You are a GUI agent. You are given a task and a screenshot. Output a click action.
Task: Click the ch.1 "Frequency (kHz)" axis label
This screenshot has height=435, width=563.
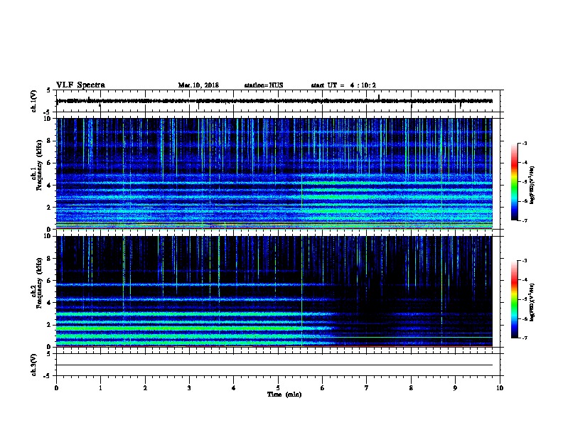click(39, 165)
